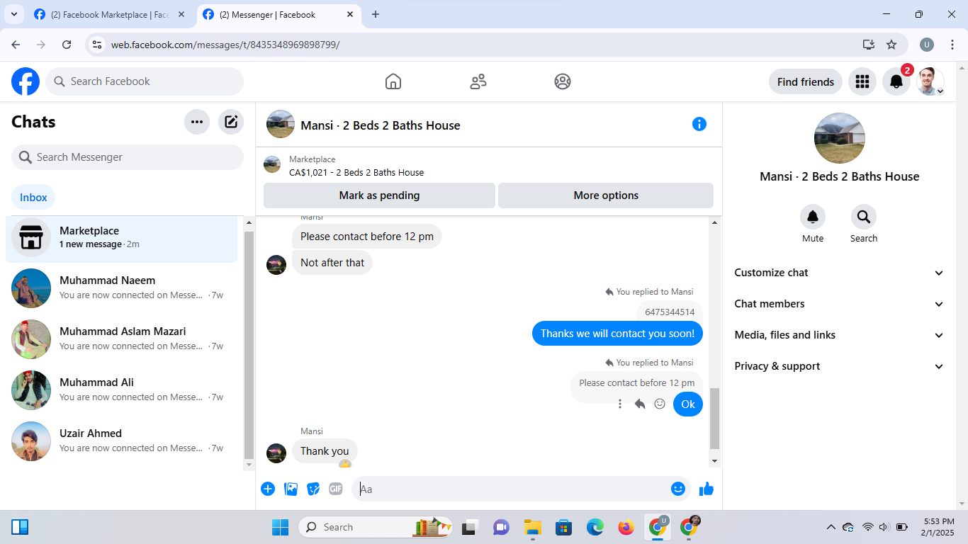Image resolution: width=968 pixels, height=544 pixels.
Task: Open Microsoft Edge from the taskbar
Action: 595,527
